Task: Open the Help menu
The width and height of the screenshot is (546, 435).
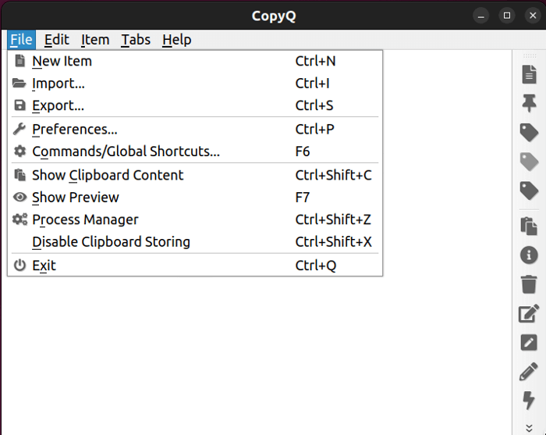Action: 177,40
